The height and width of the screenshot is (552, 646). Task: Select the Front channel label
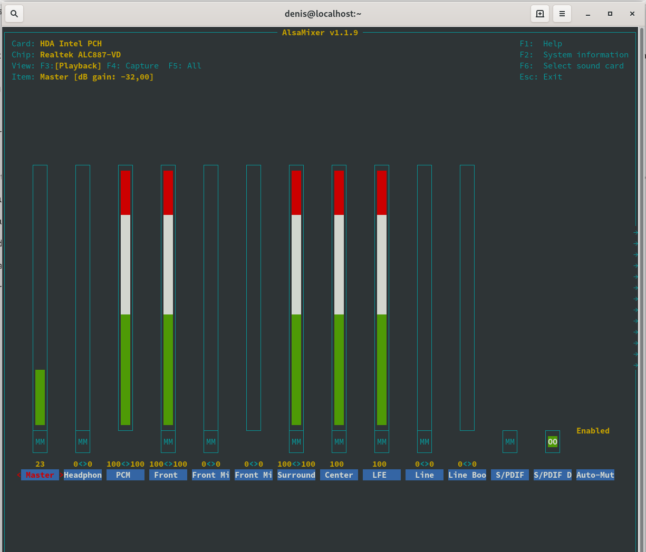168,475
